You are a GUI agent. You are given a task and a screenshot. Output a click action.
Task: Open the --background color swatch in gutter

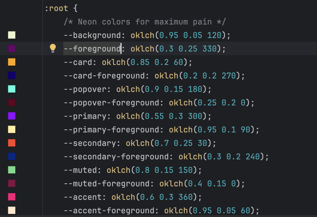[12, 35]
